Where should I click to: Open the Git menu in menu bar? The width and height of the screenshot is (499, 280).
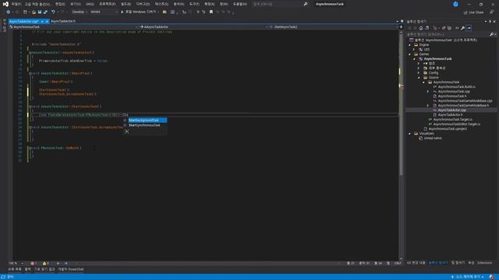coord(90,4)
